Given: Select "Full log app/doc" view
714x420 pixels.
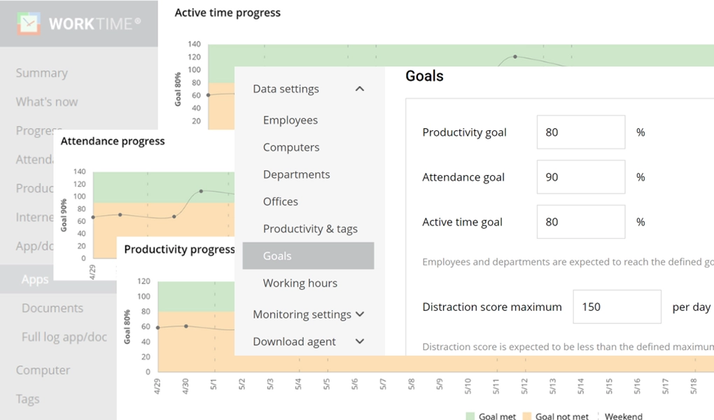Looking at the screenshot, I should click(64, 337).
